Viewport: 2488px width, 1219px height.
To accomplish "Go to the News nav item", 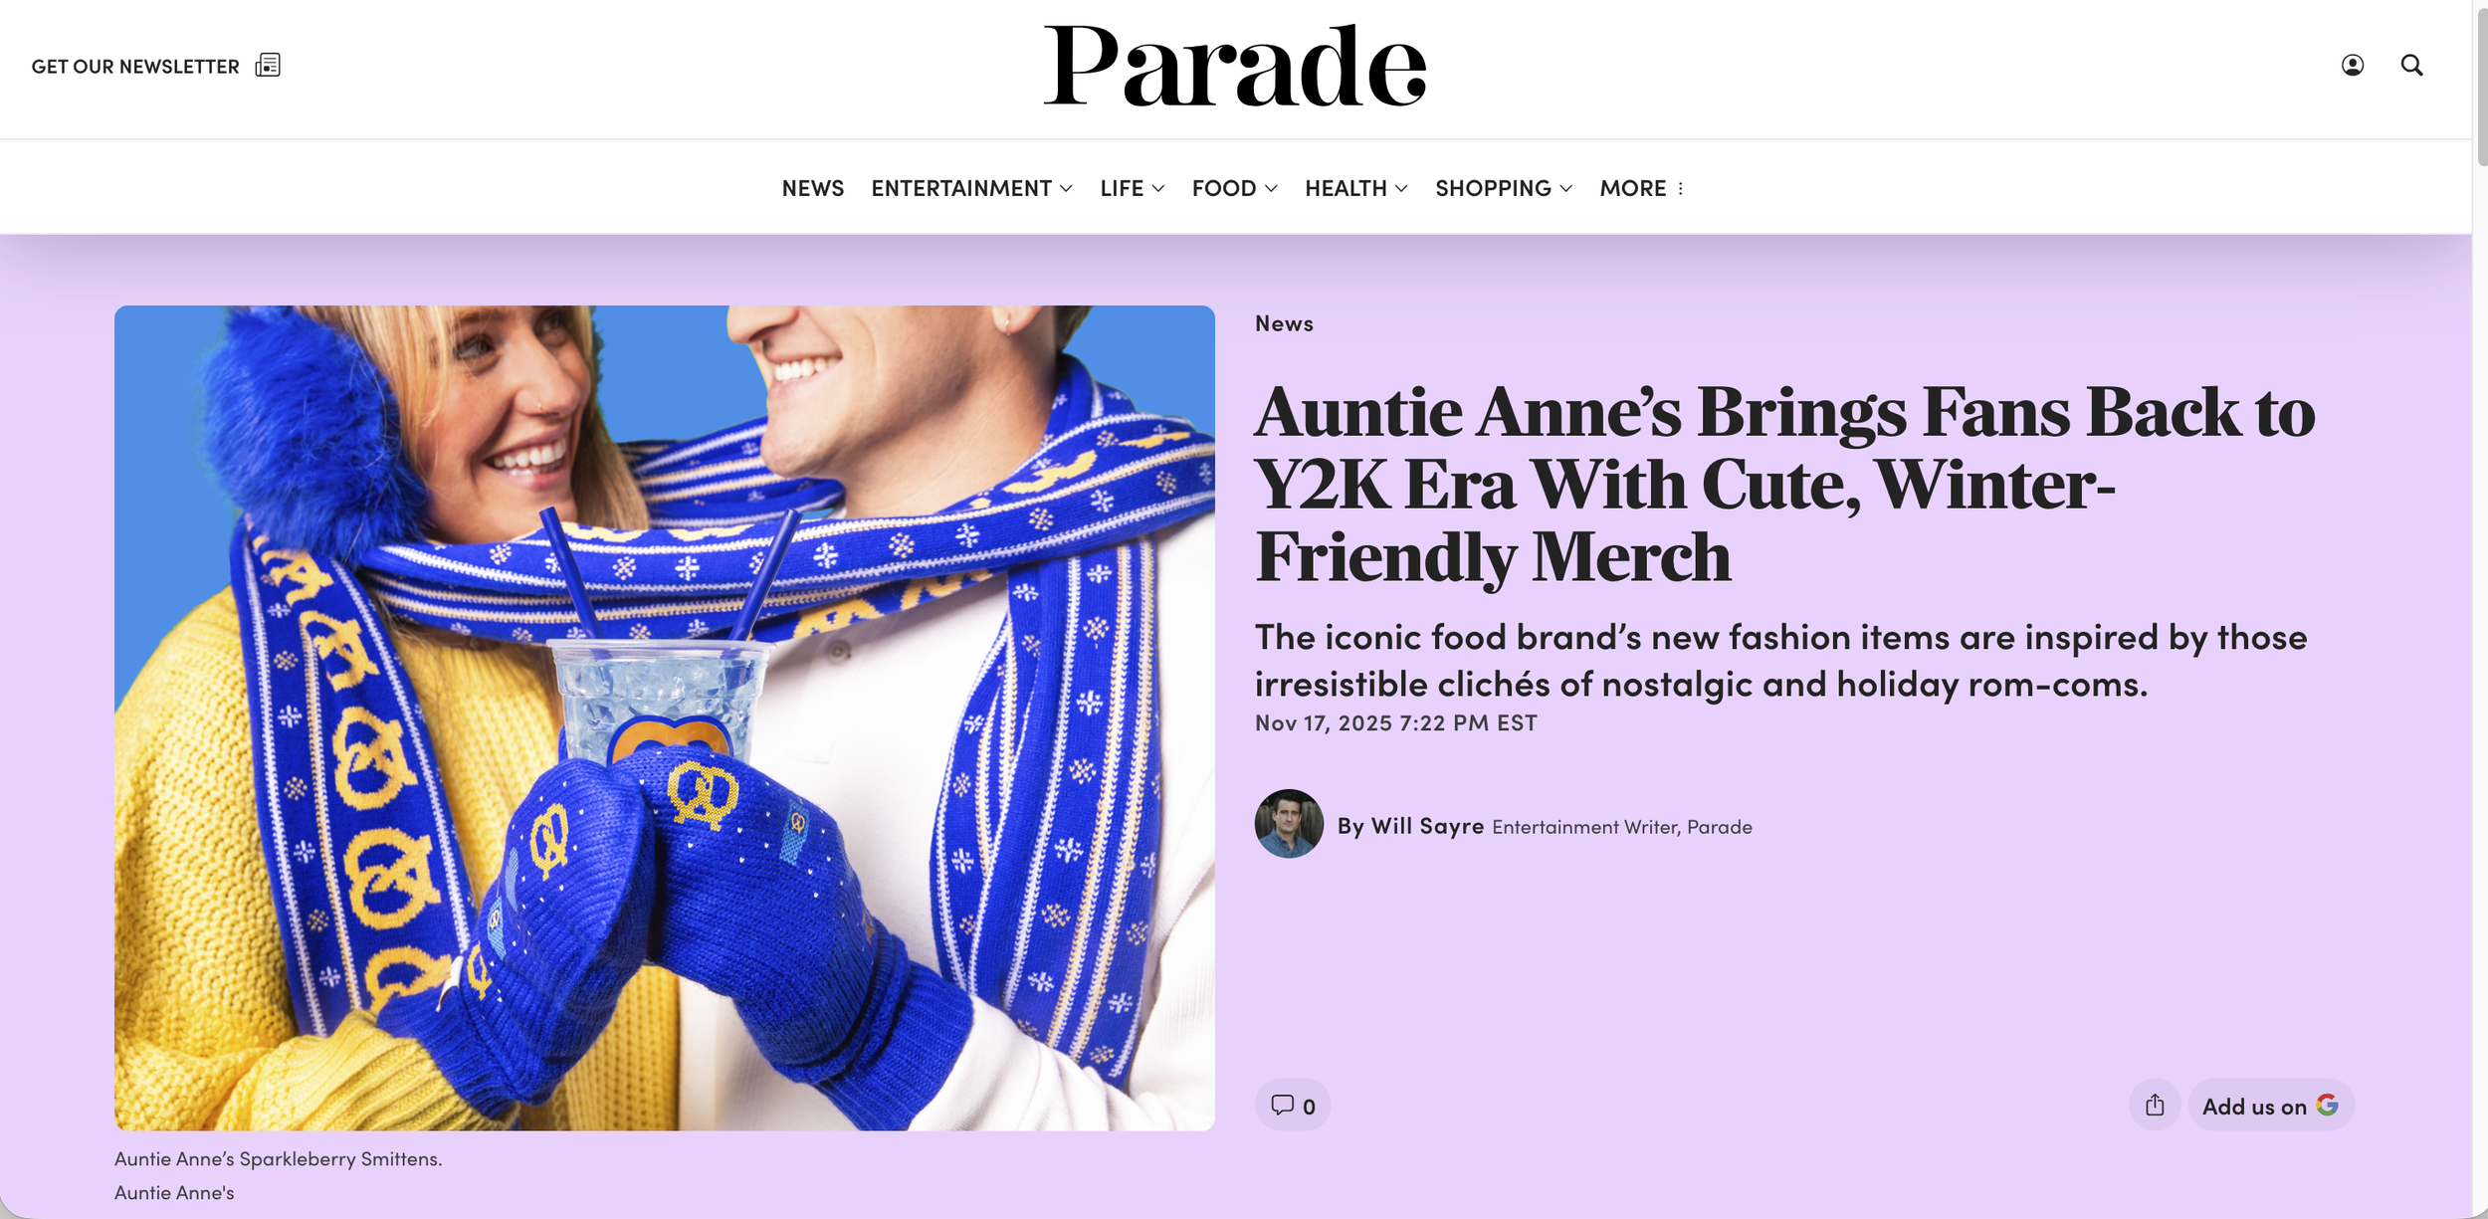I will click(812, 188).
